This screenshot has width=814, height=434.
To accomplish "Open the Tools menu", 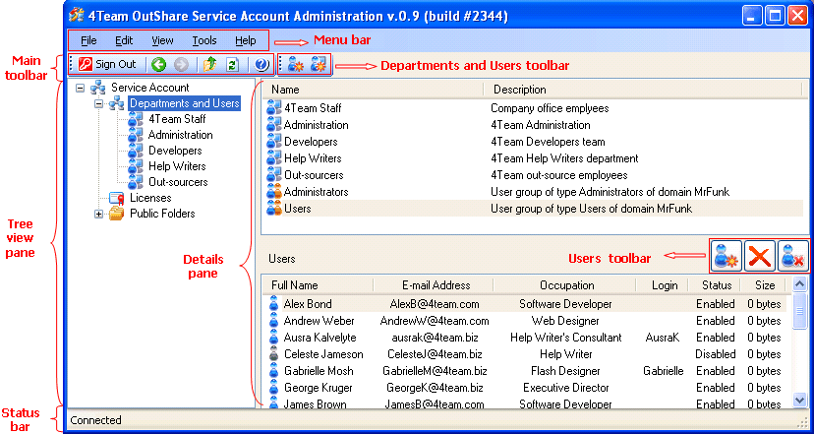I will tap(204, 40).
